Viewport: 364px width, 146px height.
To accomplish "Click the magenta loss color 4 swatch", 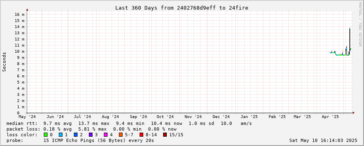I will pyautogui.click(x=106, y=135).
